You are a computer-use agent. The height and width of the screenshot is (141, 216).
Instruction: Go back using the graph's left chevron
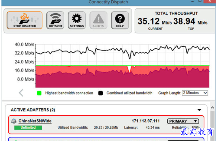(x=21, y=93)
